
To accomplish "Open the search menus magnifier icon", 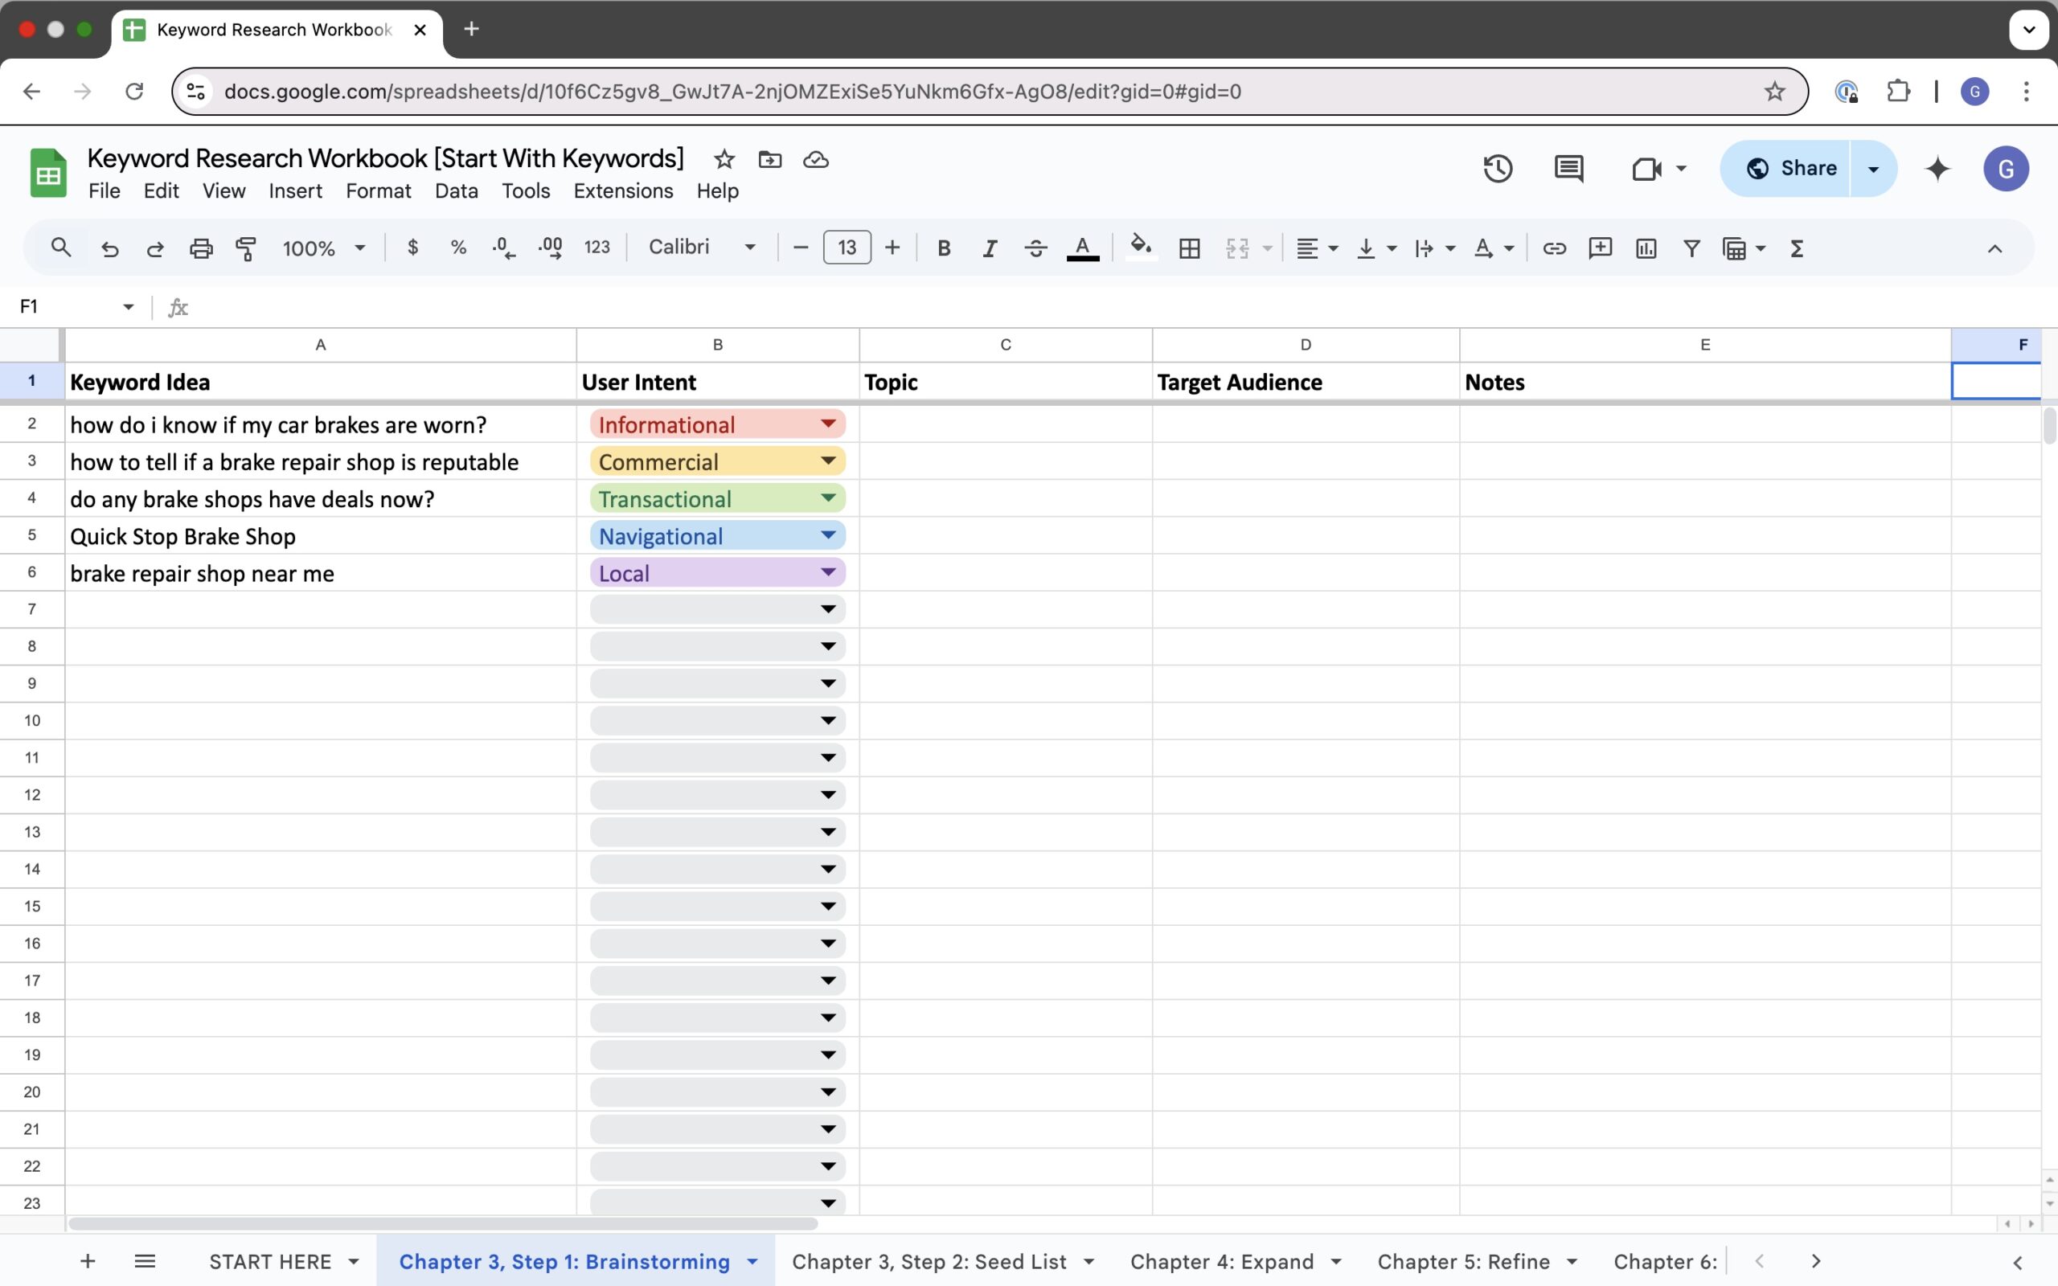I will [x=60, y=248].
